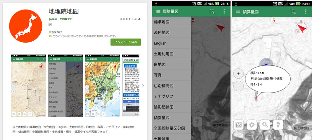This screenshot has height=140, width=312.
Task: Click the star rating near 43
Action: pos(126,19)
